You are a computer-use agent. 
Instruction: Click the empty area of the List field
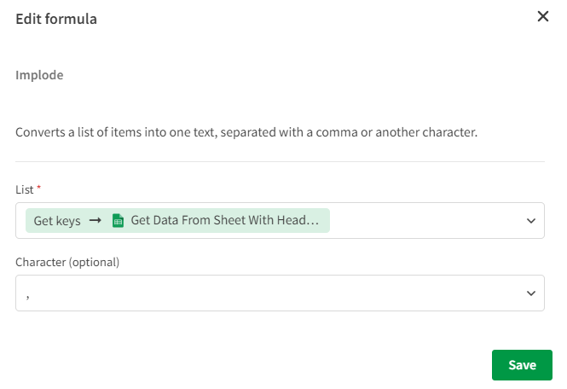[426, 221]
